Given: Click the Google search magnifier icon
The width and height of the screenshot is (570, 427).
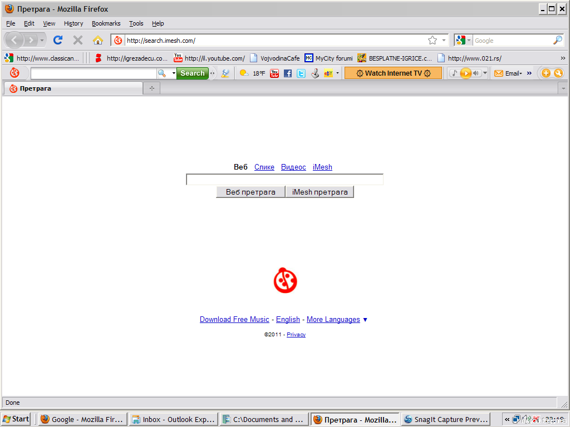Looking at the screenshot, I should point(558,40).
